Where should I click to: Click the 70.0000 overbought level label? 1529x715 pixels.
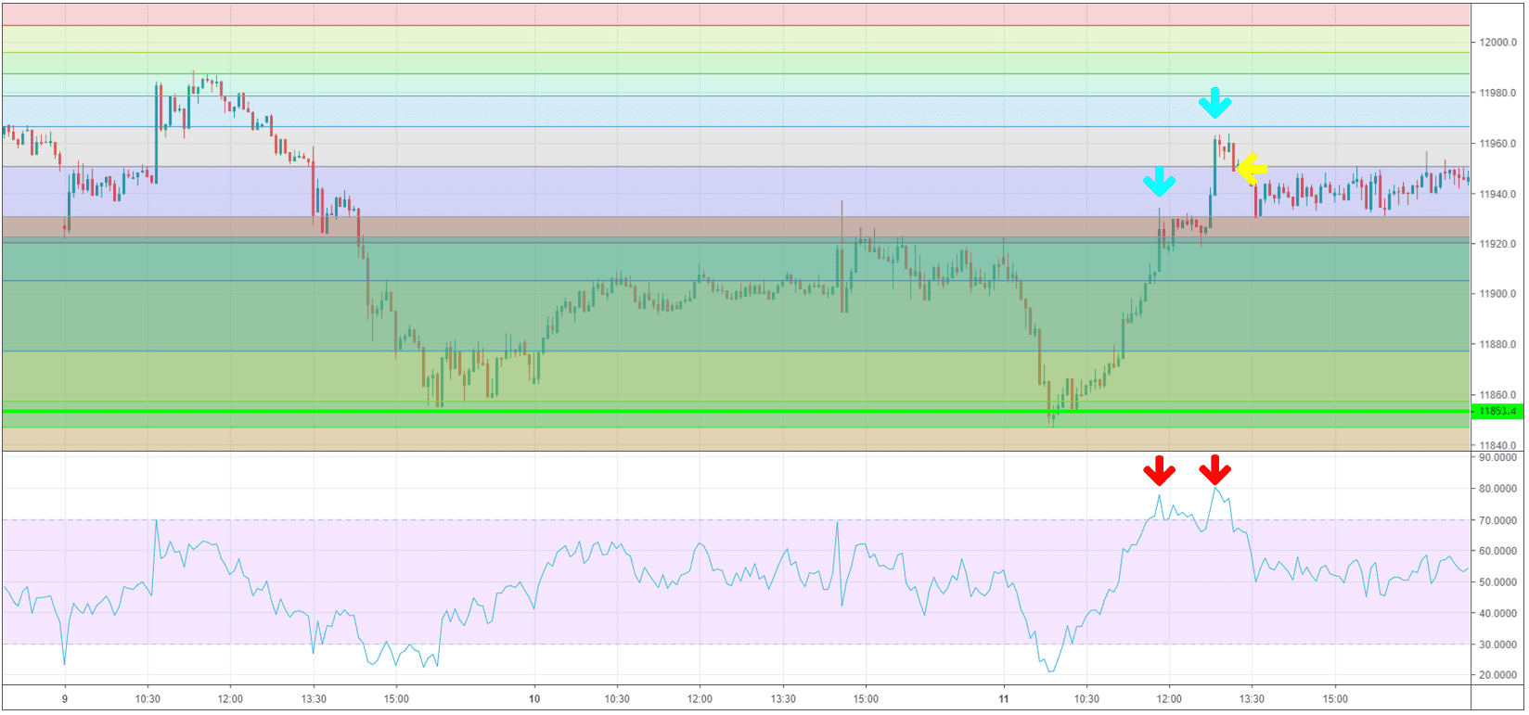(x=1497, y=520)
